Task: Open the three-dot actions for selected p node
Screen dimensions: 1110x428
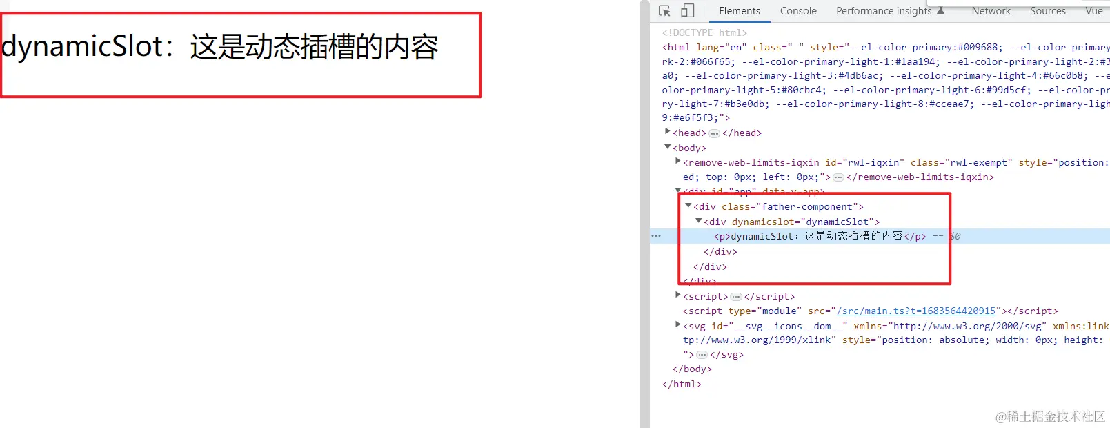Action: point(656,236)
